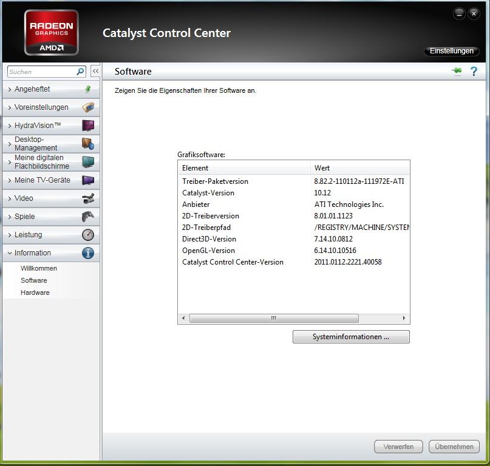This screenshot has height=466, width=490.
Task: Click the digital flat panel monitor icon
Action: [88, 162]
